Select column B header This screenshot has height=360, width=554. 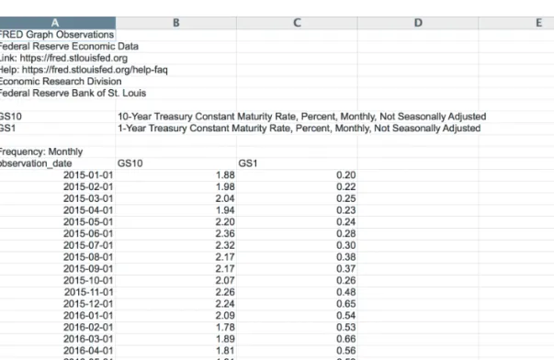pyautogui.click(x=176, y=23)
